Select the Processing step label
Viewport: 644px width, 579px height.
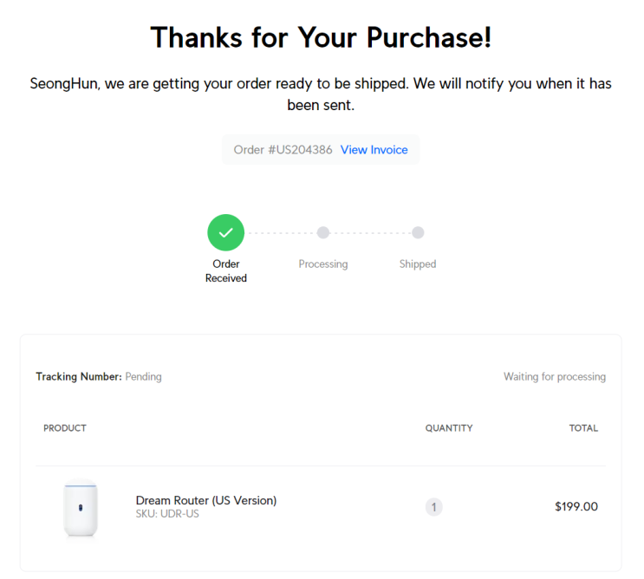click(323, 263)
